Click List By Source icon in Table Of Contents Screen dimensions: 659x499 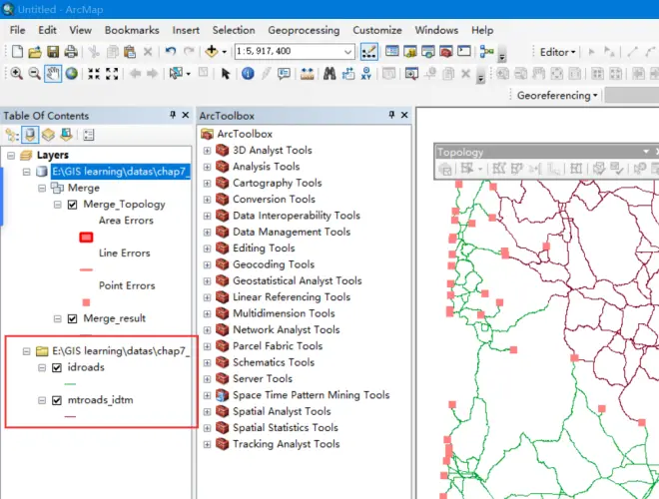tap(30, 135)
